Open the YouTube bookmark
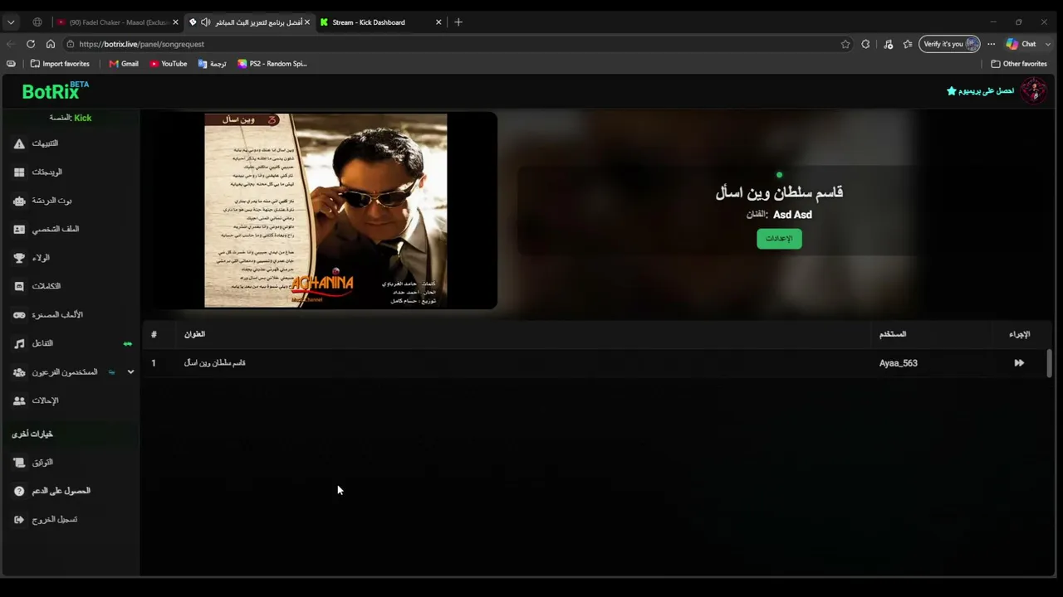The image size is (1063, 597). 169,64
